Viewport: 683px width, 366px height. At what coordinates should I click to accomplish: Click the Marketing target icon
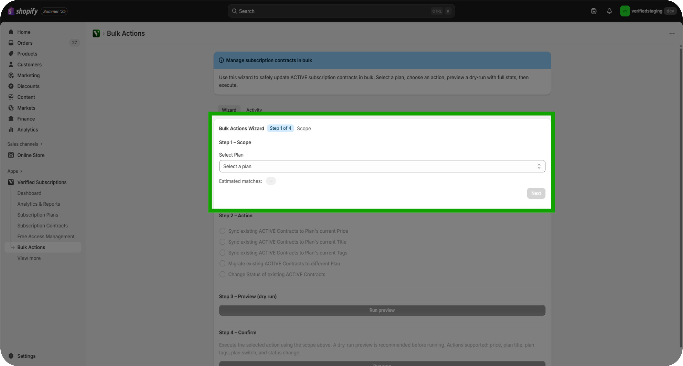point(11,75)
